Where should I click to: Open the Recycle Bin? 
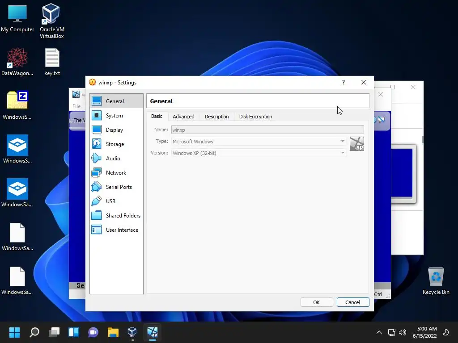pos(436,281)
